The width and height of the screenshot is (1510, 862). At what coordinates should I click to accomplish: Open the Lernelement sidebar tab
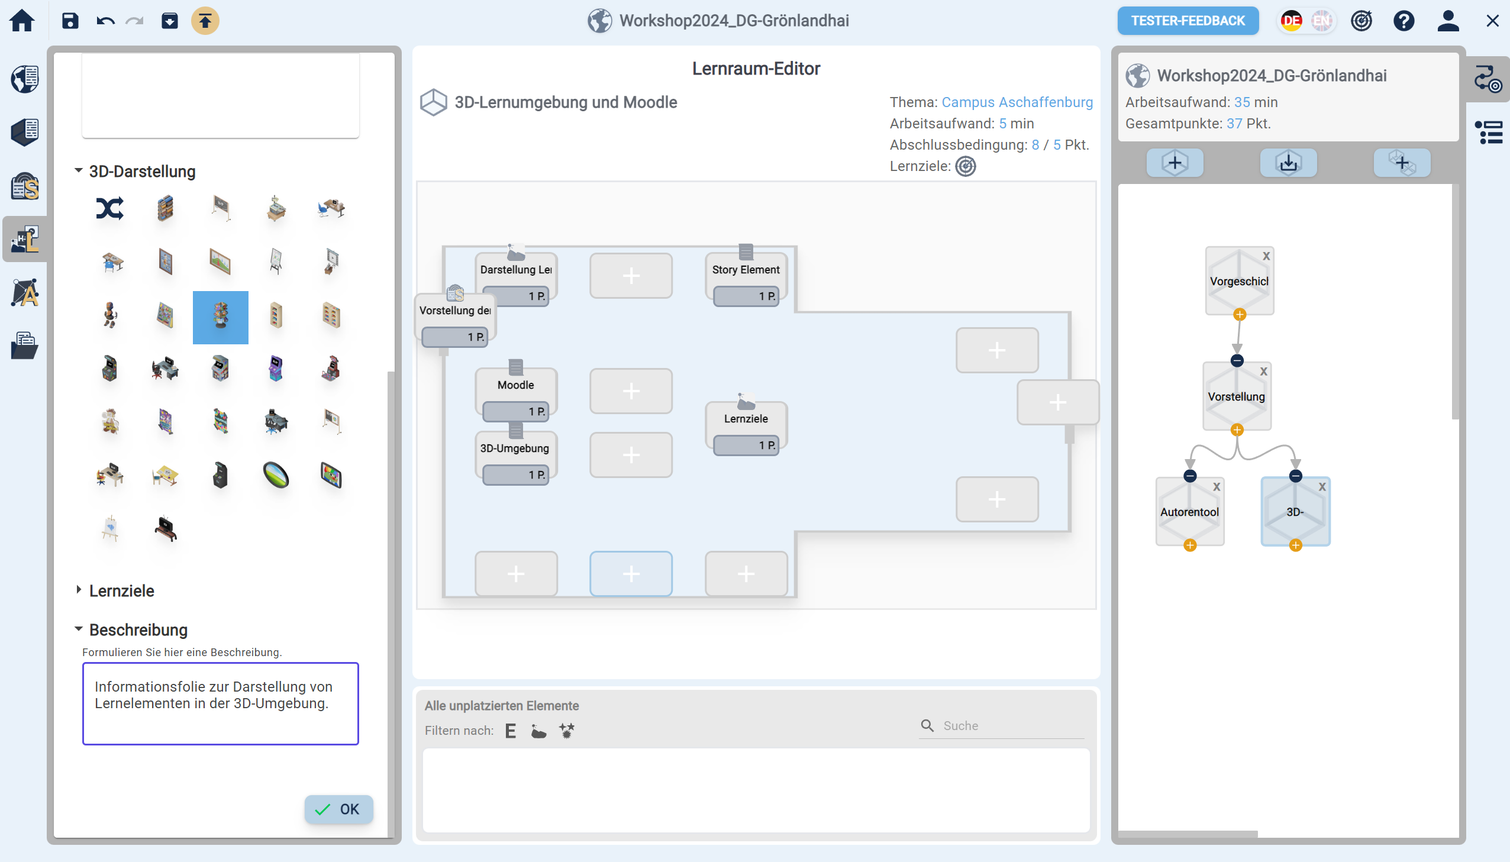coord(25,239)
